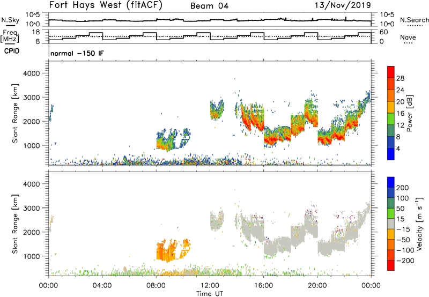Screen dimensions: 429x297
Task: Click the 'Power [dB]' colorbar label
Action: coord(410,113)
